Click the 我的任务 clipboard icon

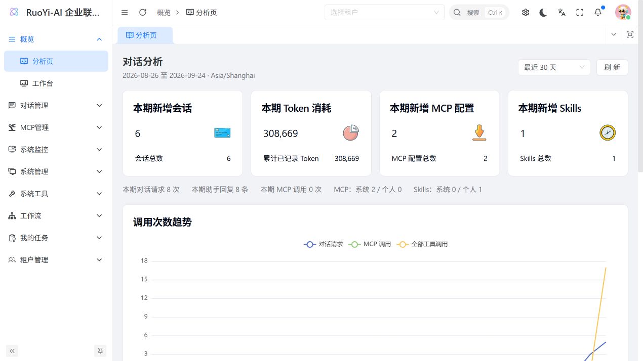[x=12, y=238]
